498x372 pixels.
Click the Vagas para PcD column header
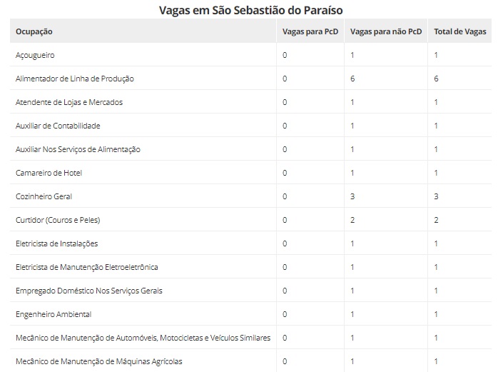(x=309, y=31)
